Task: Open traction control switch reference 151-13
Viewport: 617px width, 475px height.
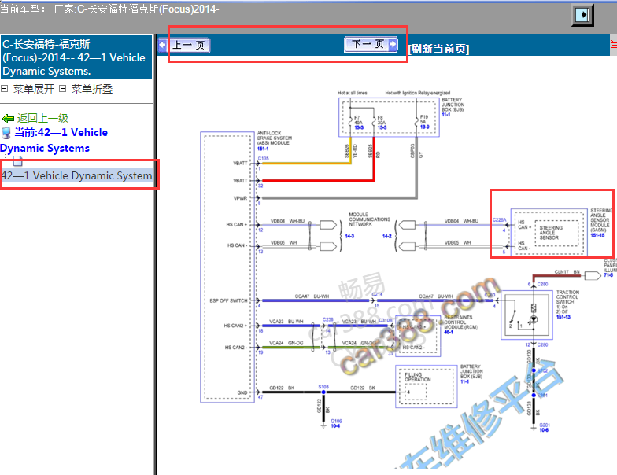Action: [563, 316]
